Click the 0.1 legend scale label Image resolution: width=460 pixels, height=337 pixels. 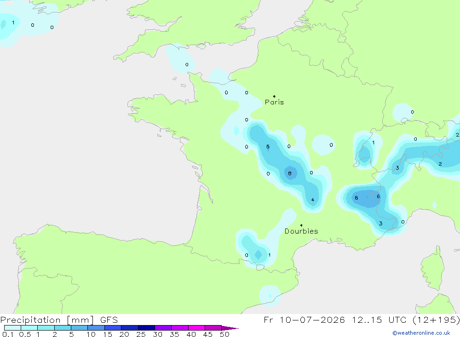point(8,334)
